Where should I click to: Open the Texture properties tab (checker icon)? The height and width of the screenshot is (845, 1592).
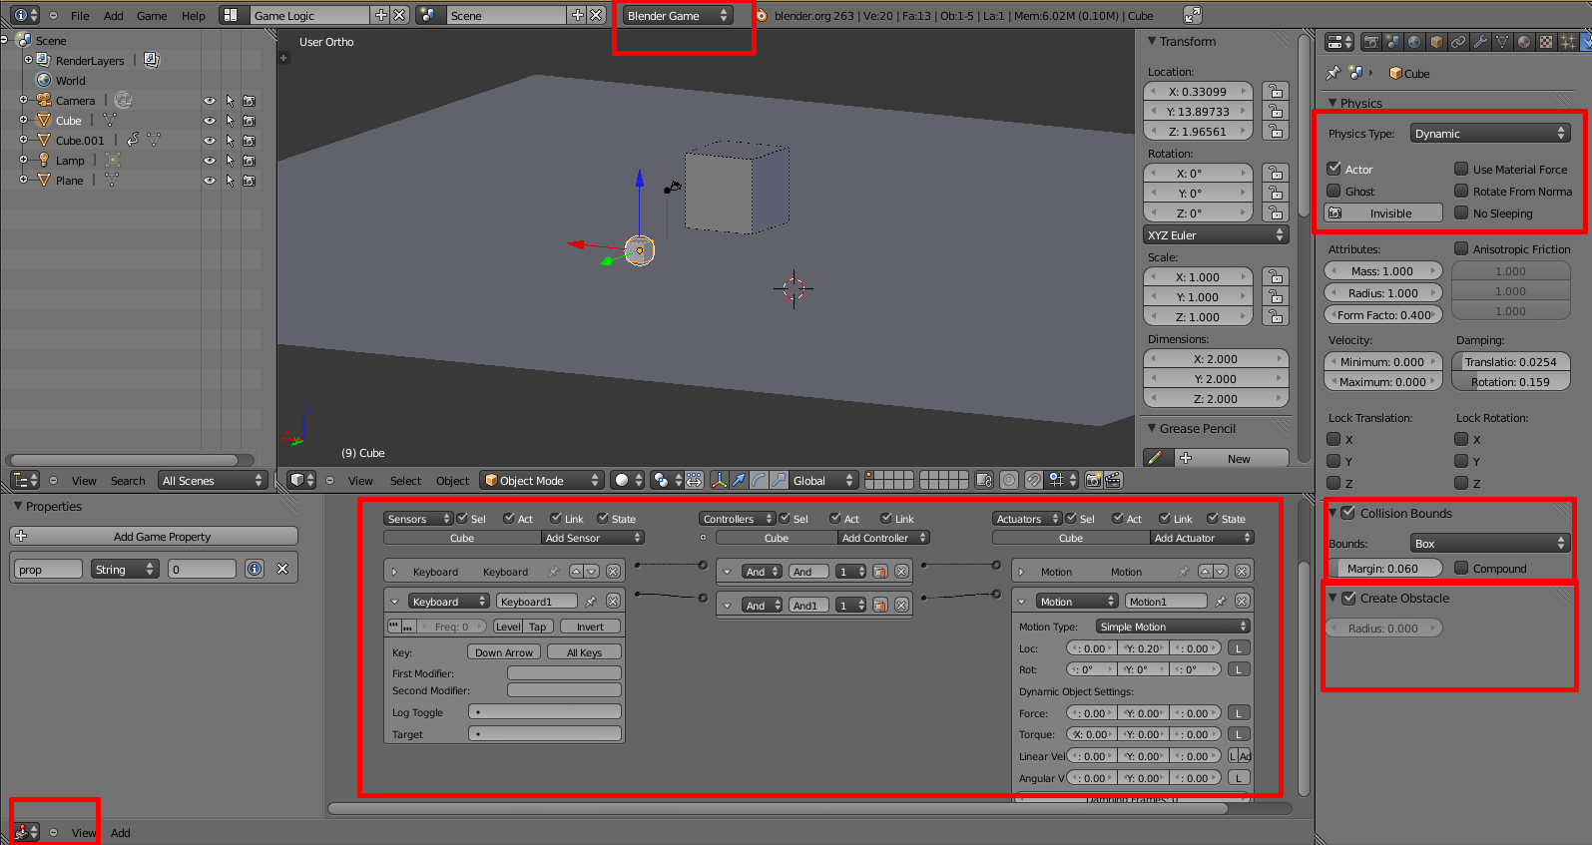[1546, 42]
